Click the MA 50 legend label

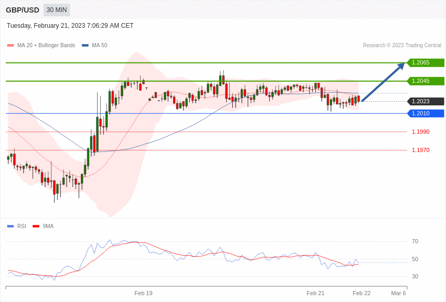click(100, 46)
